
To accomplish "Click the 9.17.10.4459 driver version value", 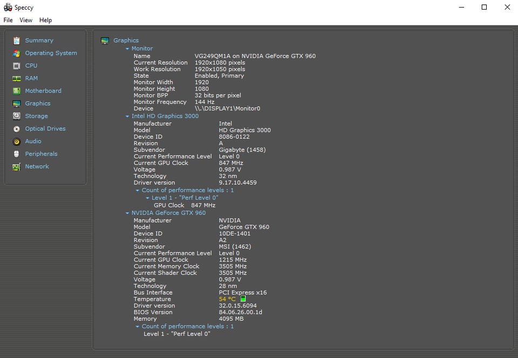I will (237, 182).
